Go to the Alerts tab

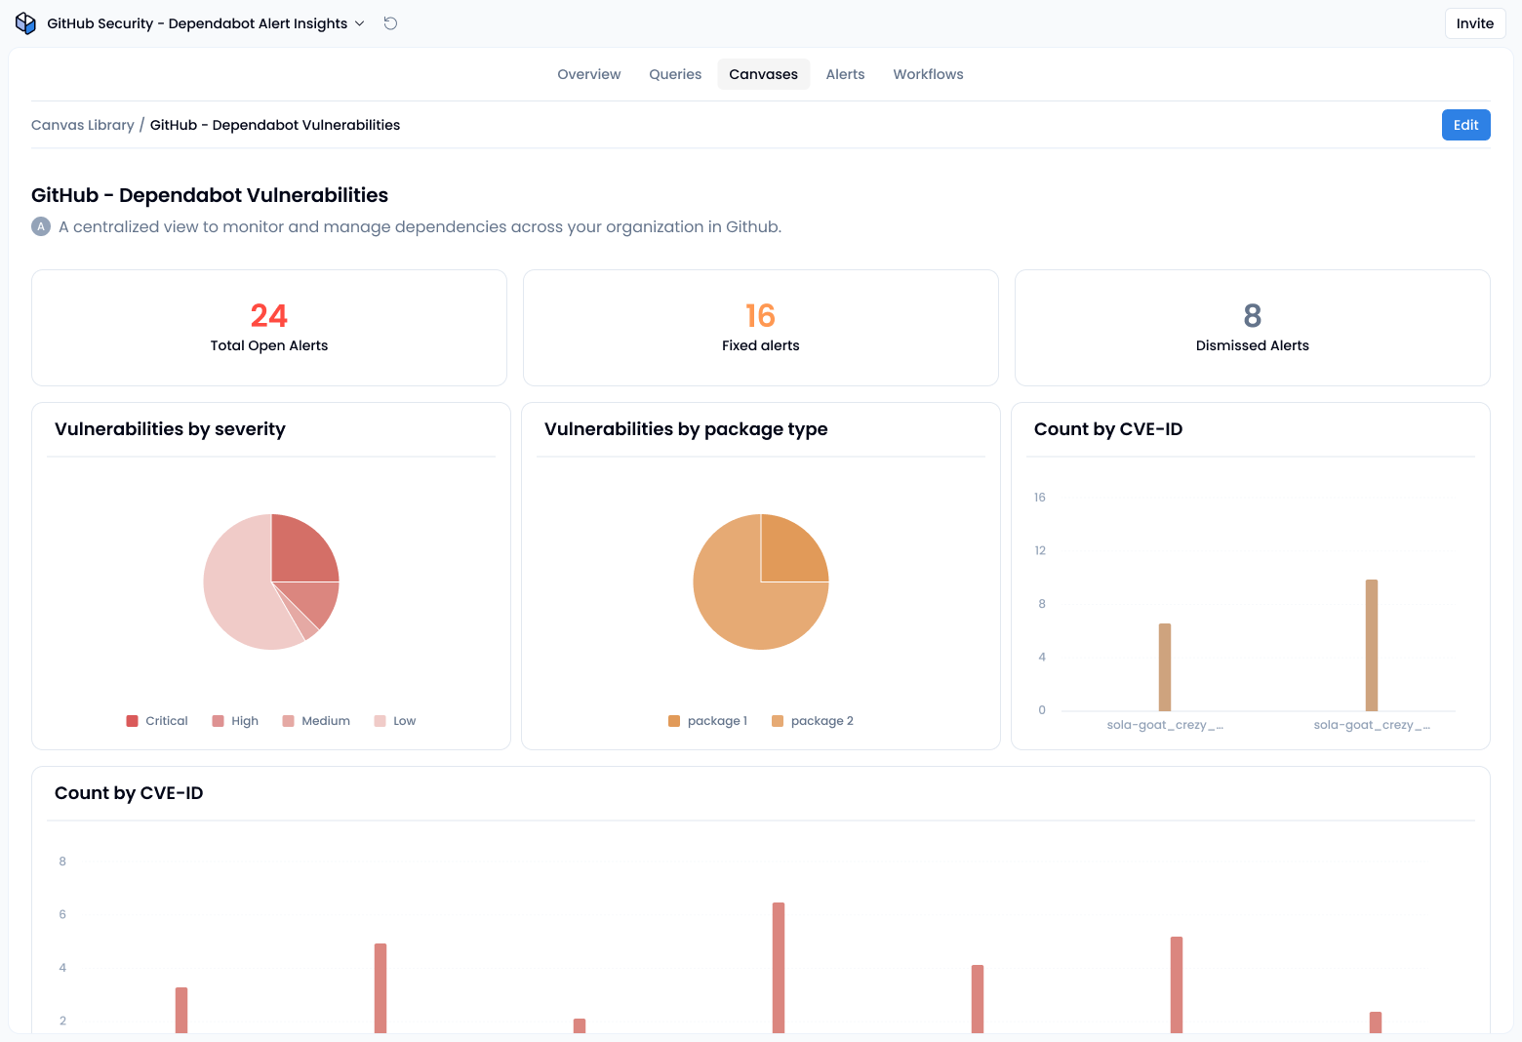point(845,74)
